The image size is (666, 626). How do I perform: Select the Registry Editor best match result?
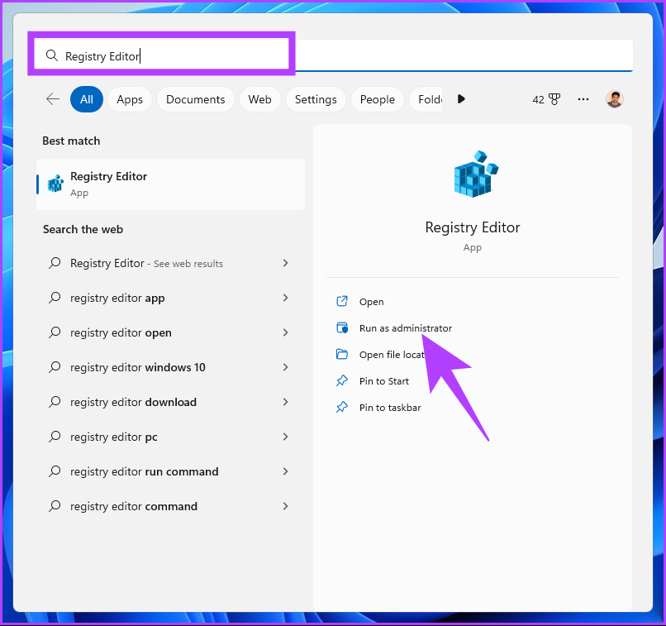tap(170, 184)
